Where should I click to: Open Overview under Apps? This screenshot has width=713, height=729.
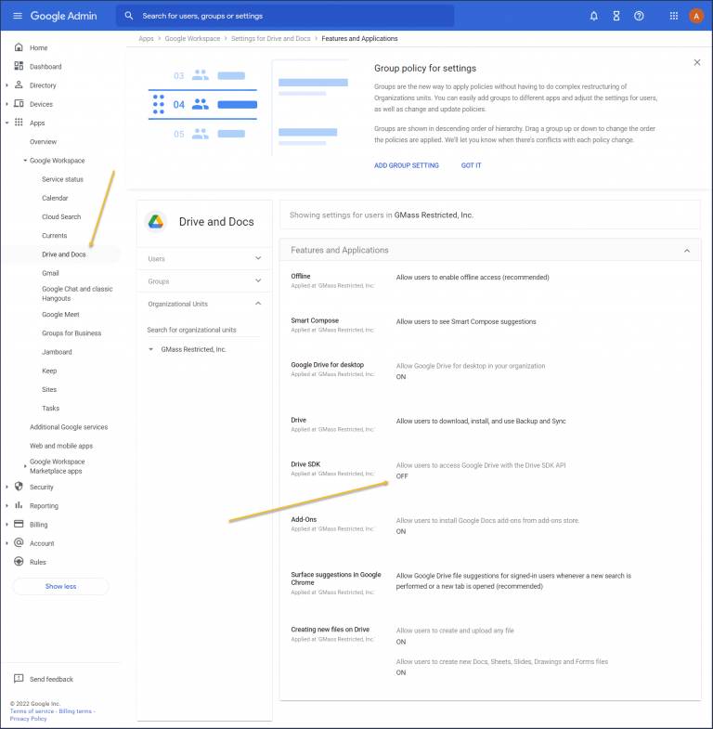click(x=44, y=142)
